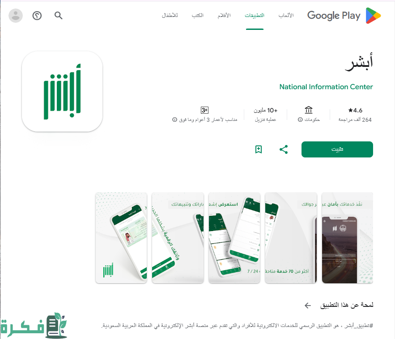Click the large Absher app icon

62,91
